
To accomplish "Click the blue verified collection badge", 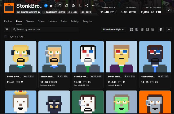I will click(46, 6).
